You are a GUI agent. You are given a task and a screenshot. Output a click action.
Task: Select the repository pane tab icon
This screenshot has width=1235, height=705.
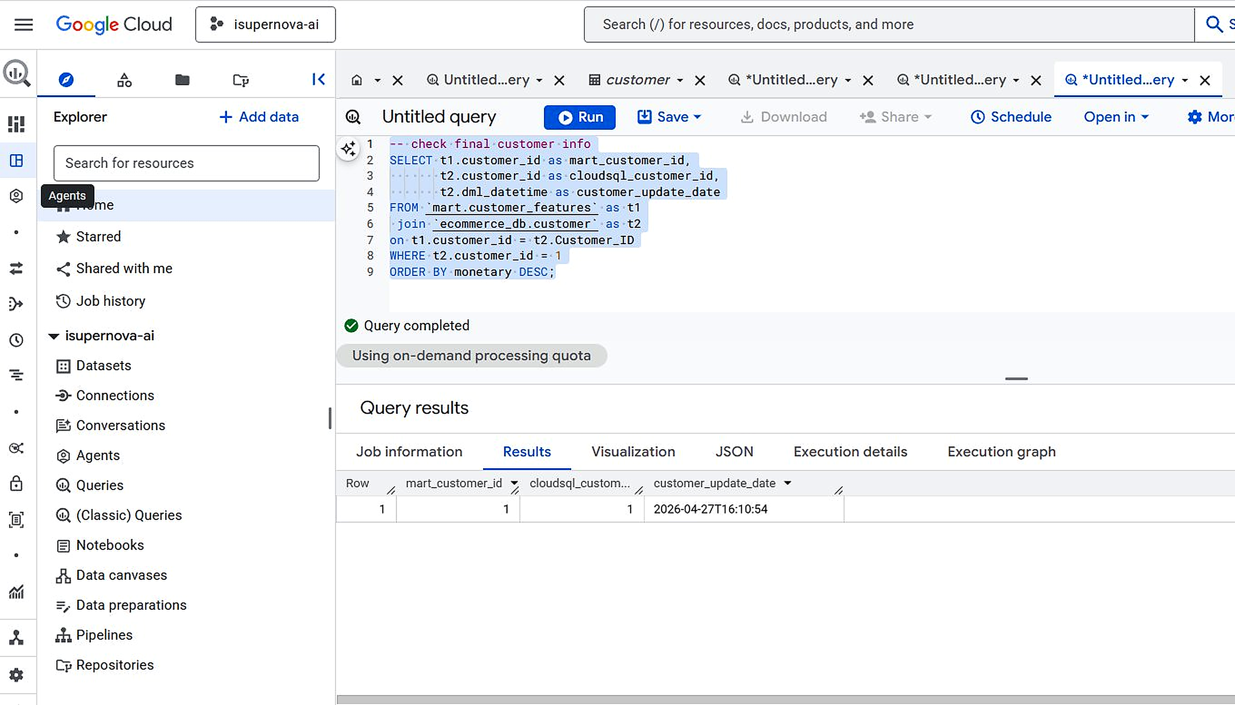241,79
